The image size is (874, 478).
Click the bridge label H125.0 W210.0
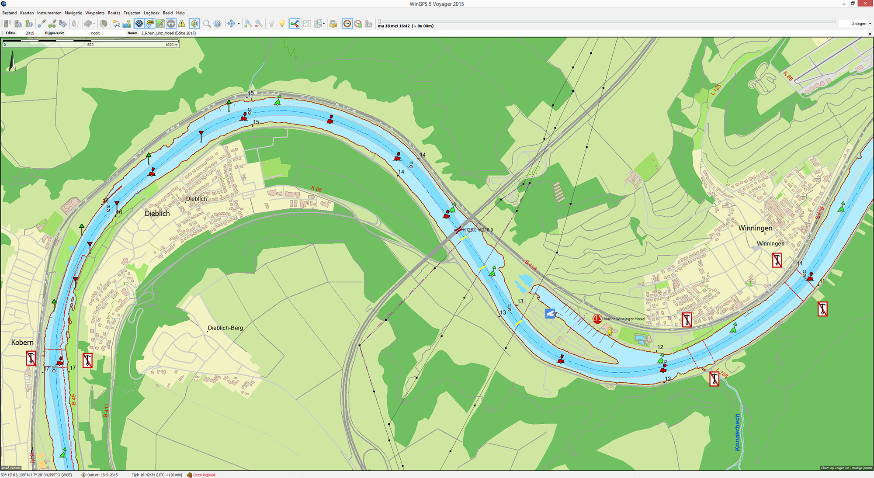point(478,230)
